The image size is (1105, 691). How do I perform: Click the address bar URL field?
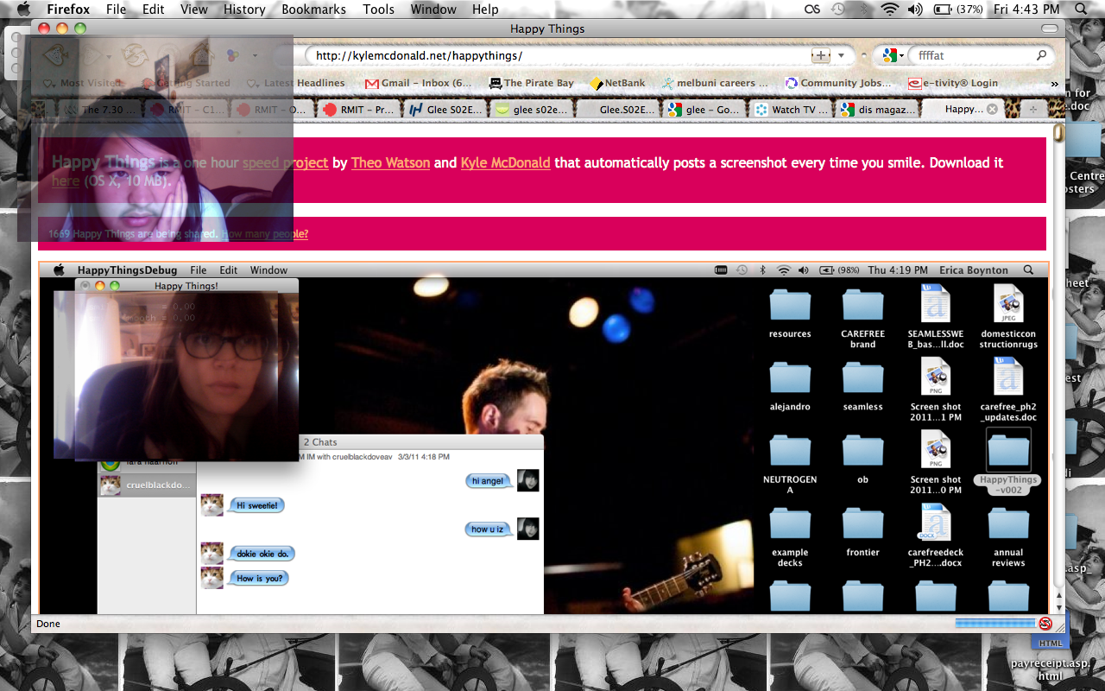561,55
